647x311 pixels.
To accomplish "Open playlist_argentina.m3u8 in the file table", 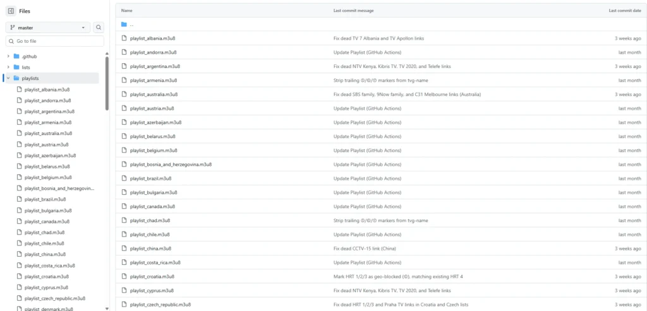I will (x=155, y=66).
